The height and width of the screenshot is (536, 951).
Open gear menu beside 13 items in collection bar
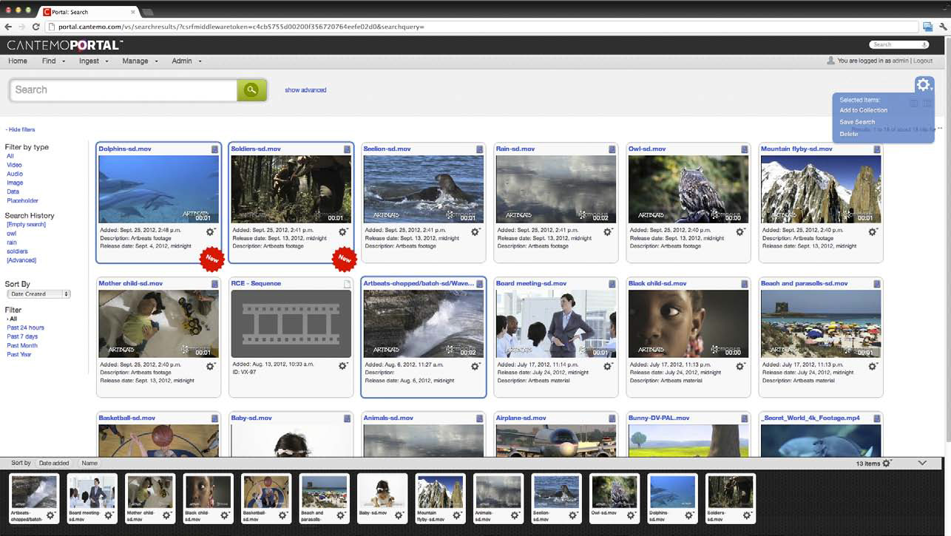[887, 463]
